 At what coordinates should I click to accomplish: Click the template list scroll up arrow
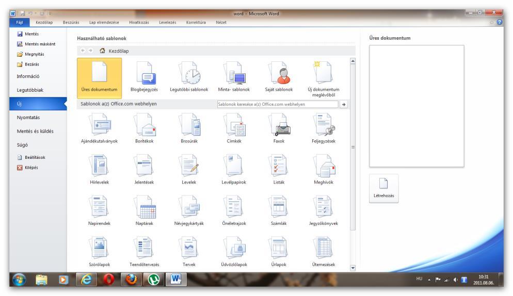coord(352,61)
